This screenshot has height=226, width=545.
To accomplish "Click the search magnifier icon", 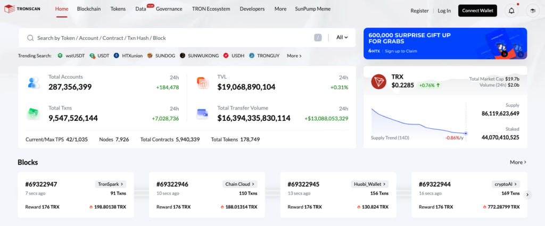I will click(30, 38).
